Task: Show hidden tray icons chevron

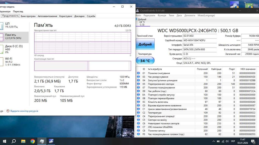Action: click(x=214, y=141)
